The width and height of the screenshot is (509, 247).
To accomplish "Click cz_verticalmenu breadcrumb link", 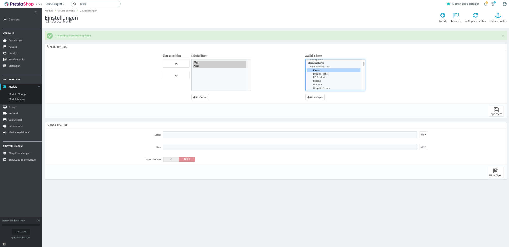I will point(66,11).
